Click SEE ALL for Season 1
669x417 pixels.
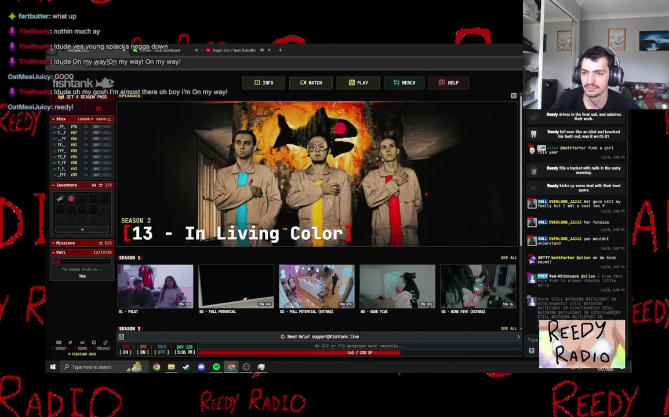point(508,258)
